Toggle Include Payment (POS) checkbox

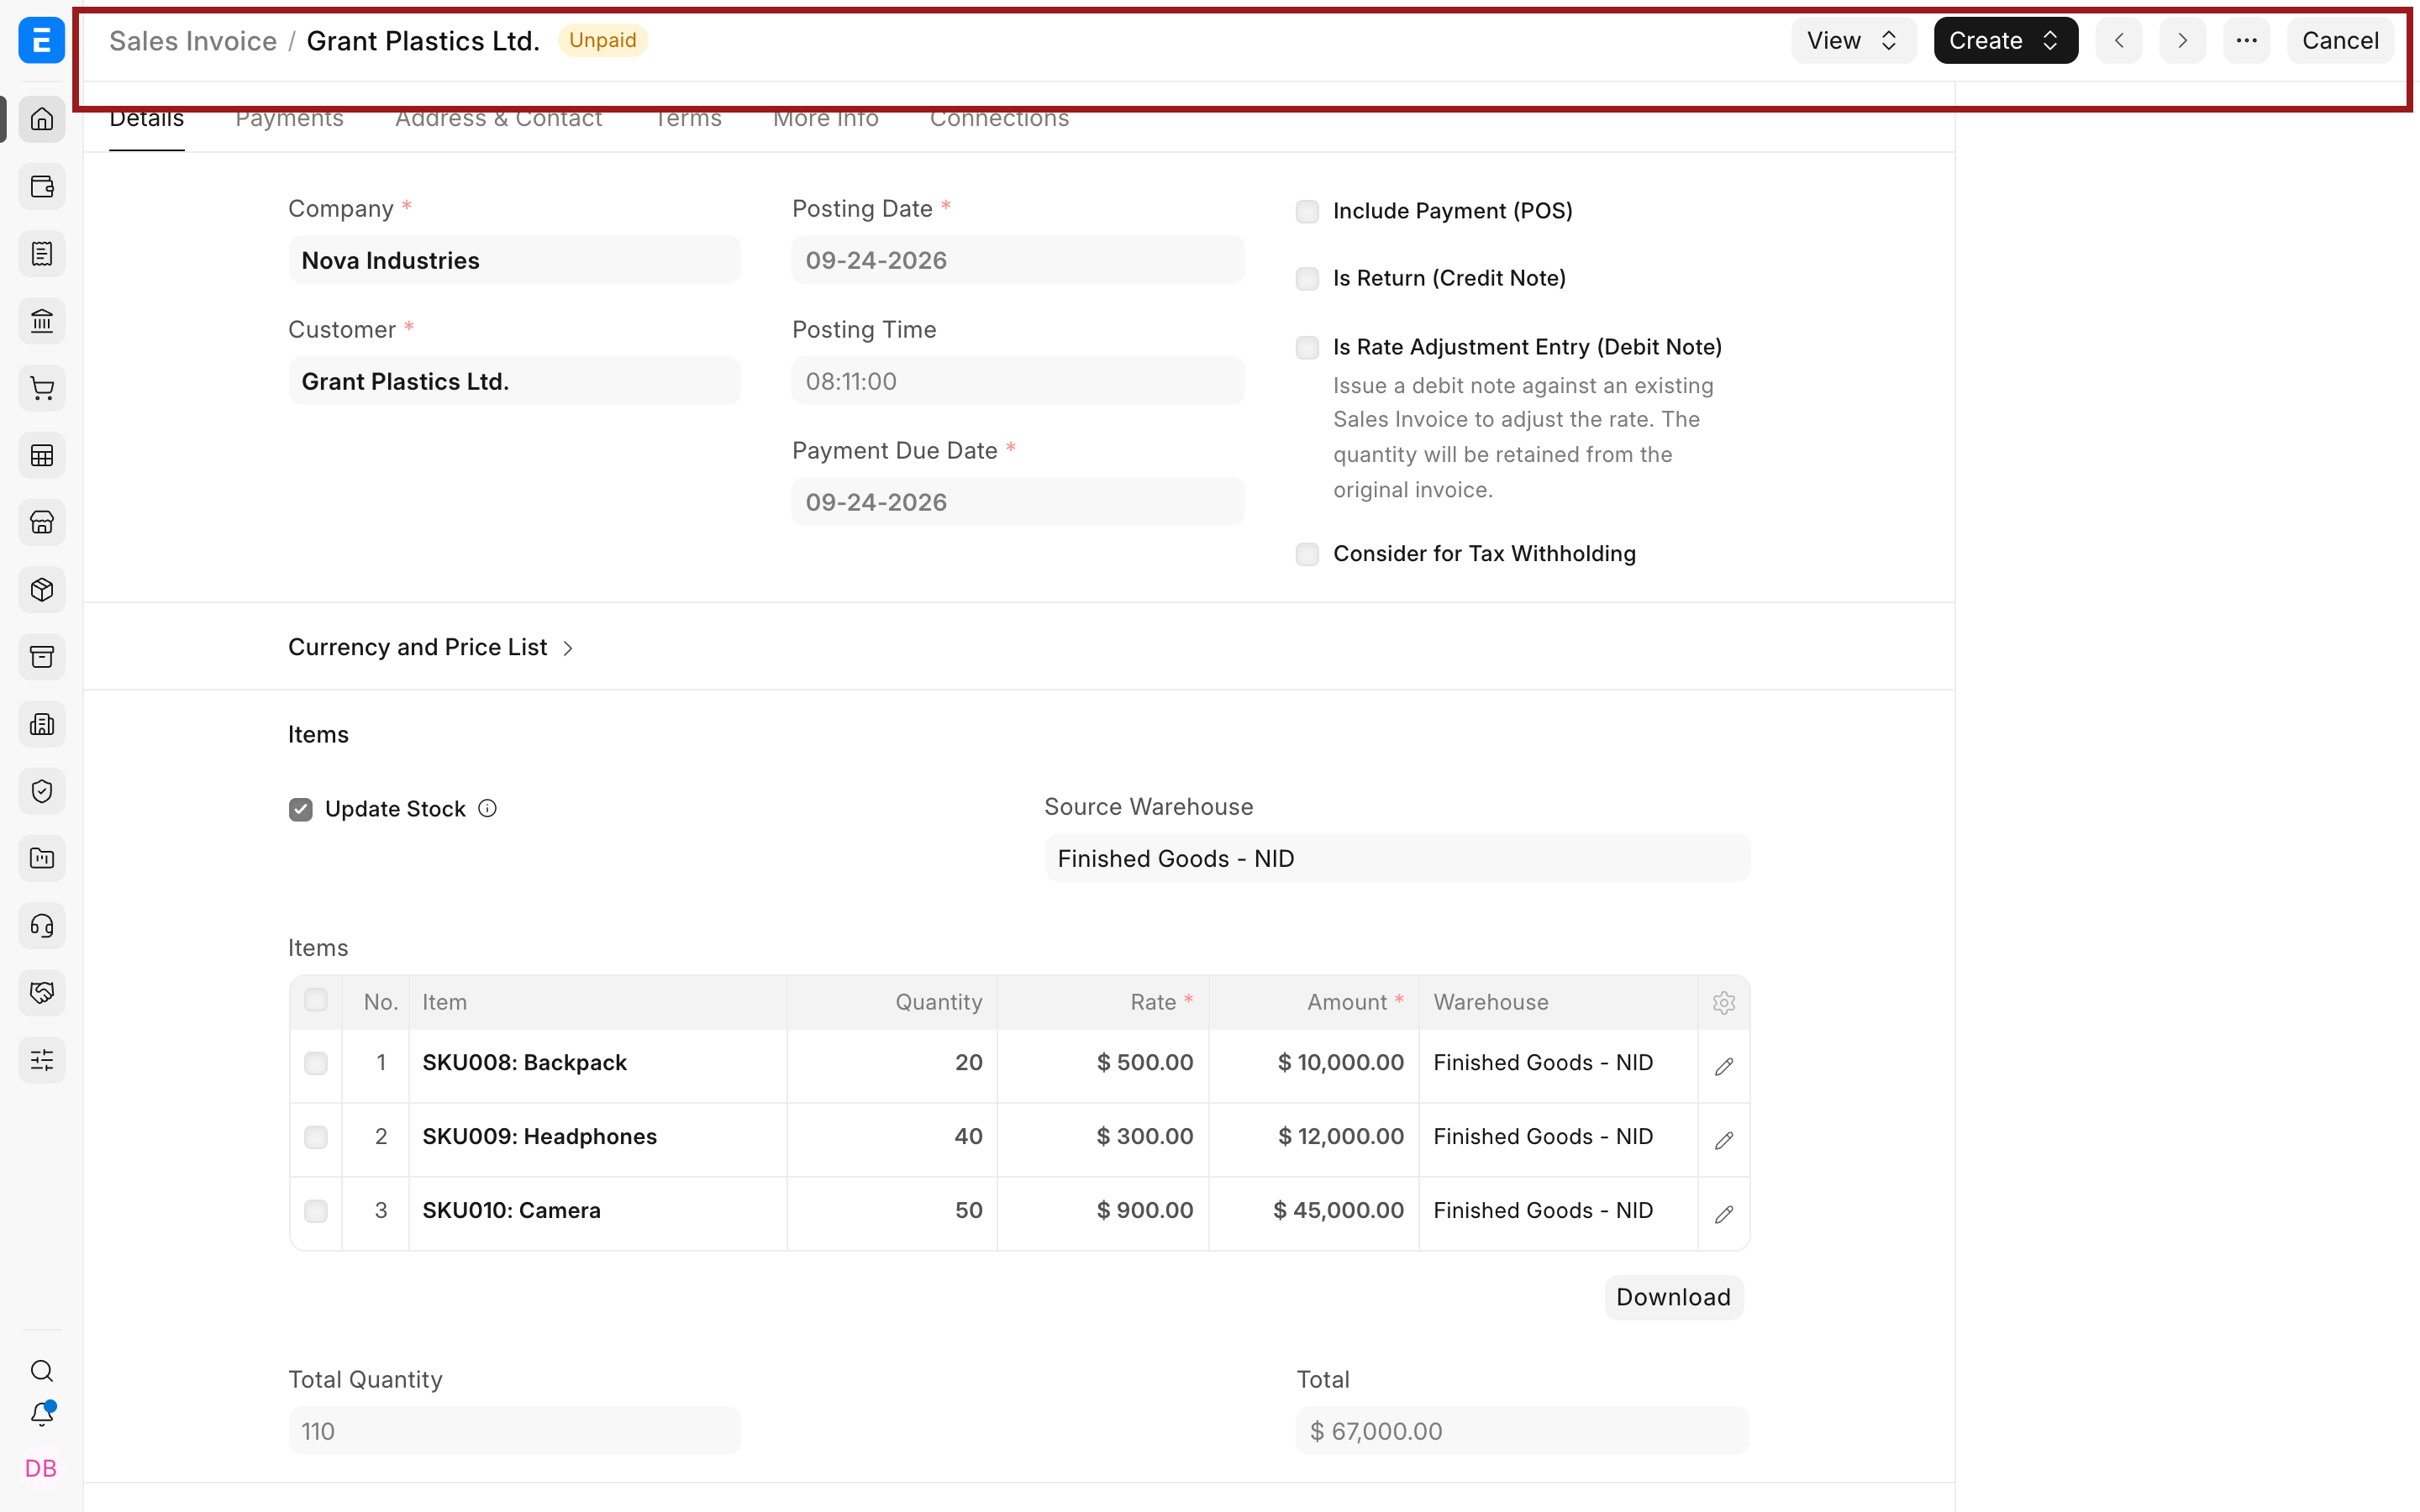coord(1307,211)
